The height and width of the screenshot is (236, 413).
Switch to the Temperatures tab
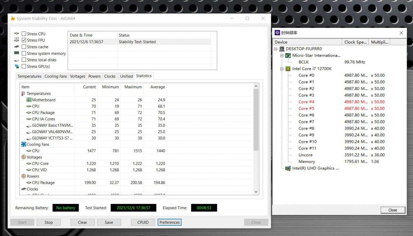pyautogui.click(x=29, y=76)
